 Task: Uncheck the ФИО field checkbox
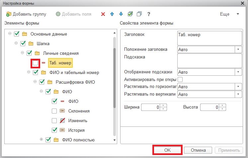click(54, 101)
